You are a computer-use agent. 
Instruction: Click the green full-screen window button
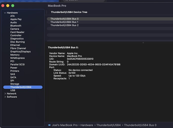pyautogui.click(x=13, y=6)
